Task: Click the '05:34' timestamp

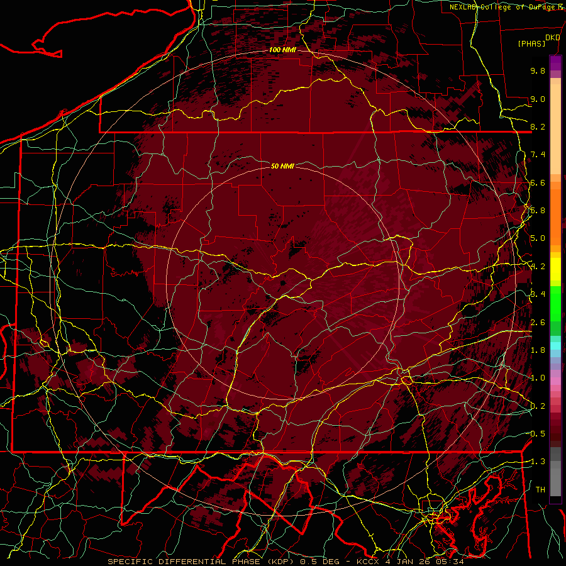Action: tap(450, 562)
